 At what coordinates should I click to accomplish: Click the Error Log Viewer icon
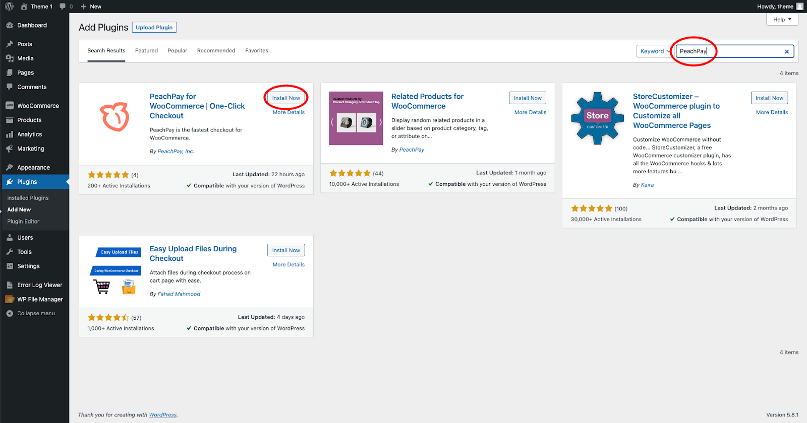click(10, 285)
